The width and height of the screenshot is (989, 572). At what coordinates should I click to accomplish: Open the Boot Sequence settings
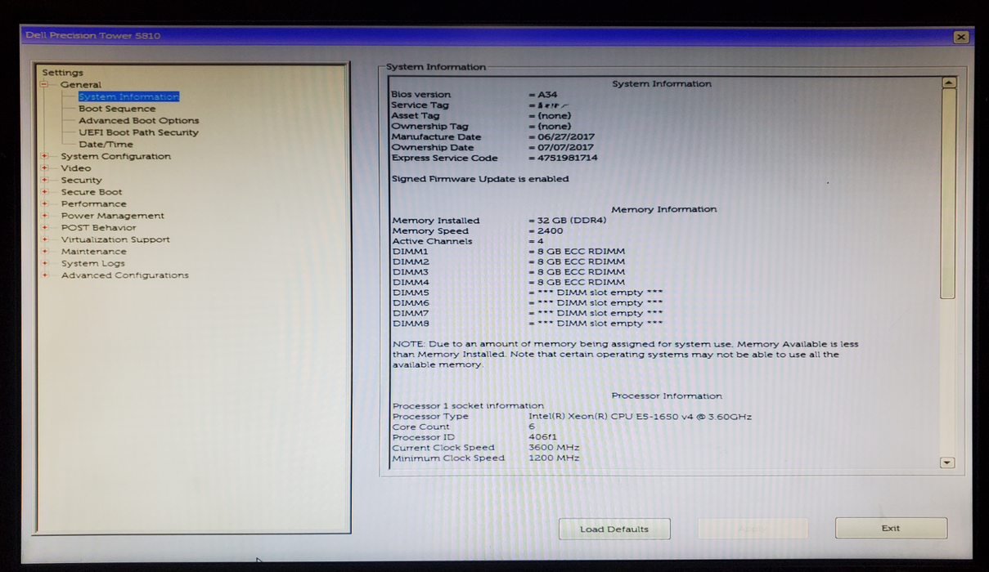pyautogui.click(x=117, y=109)
